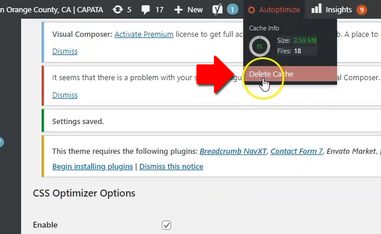Click Begin installing plugins link

pyautogui.click(x=93, y=167)
